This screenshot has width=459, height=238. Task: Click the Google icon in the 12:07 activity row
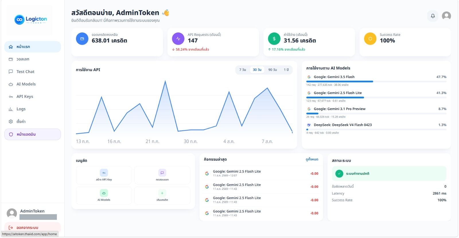click(x=207, y=173)
